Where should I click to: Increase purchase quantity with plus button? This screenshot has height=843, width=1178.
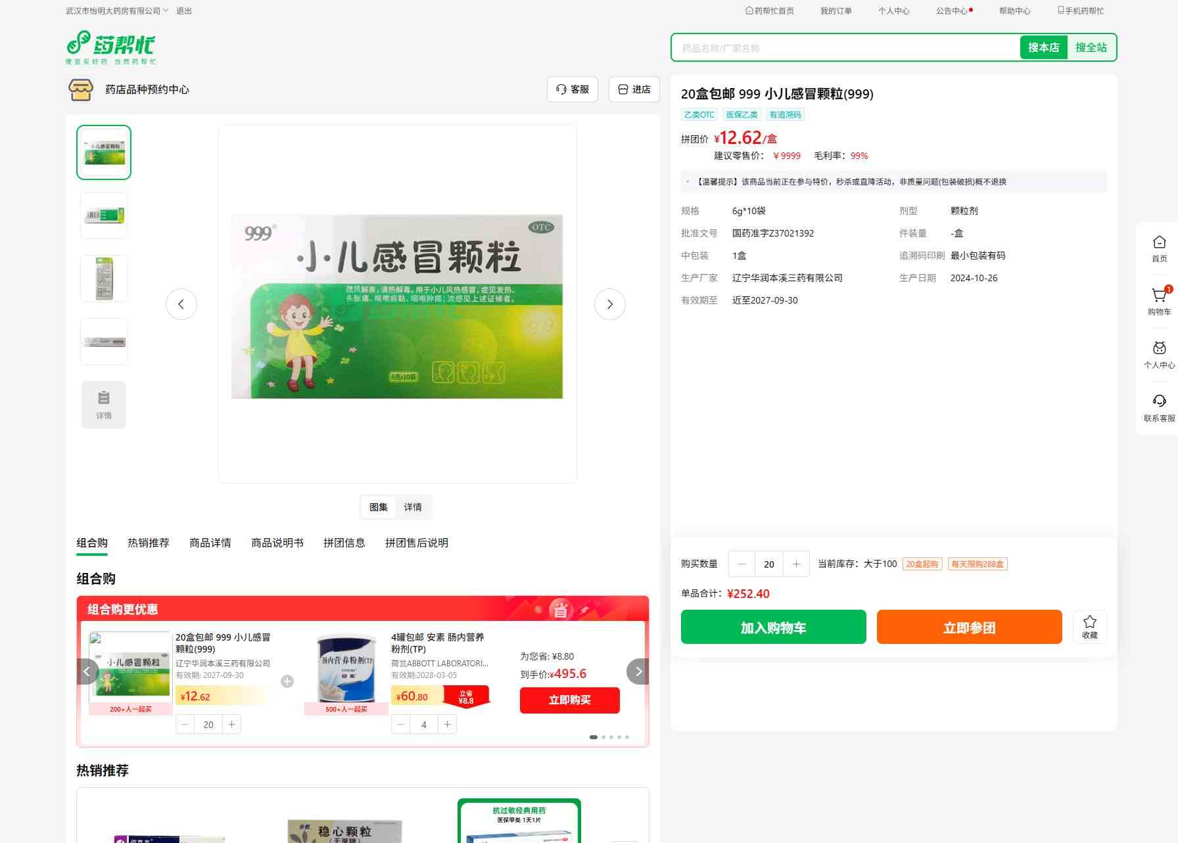click(x=796, y=564)
